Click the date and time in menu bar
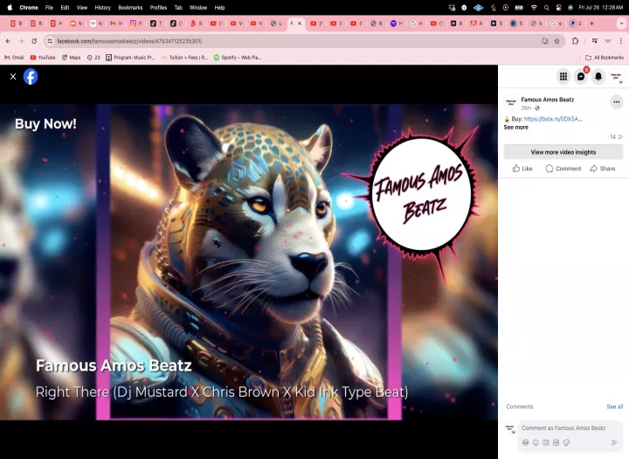 tap(601, 8)
